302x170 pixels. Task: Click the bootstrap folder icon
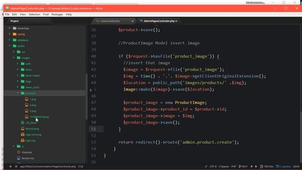(15, 28)
